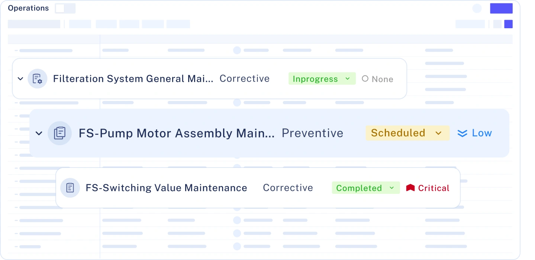The image size is (535, 260).
Task: Click the Filteration System work order gear icon
Action: pyautogui.click(x=37, y=79)
